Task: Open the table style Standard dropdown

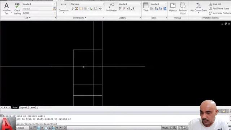Action: coord(158,4)
